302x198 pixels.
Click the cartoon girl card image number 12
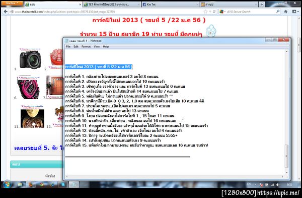click(58, 117)
